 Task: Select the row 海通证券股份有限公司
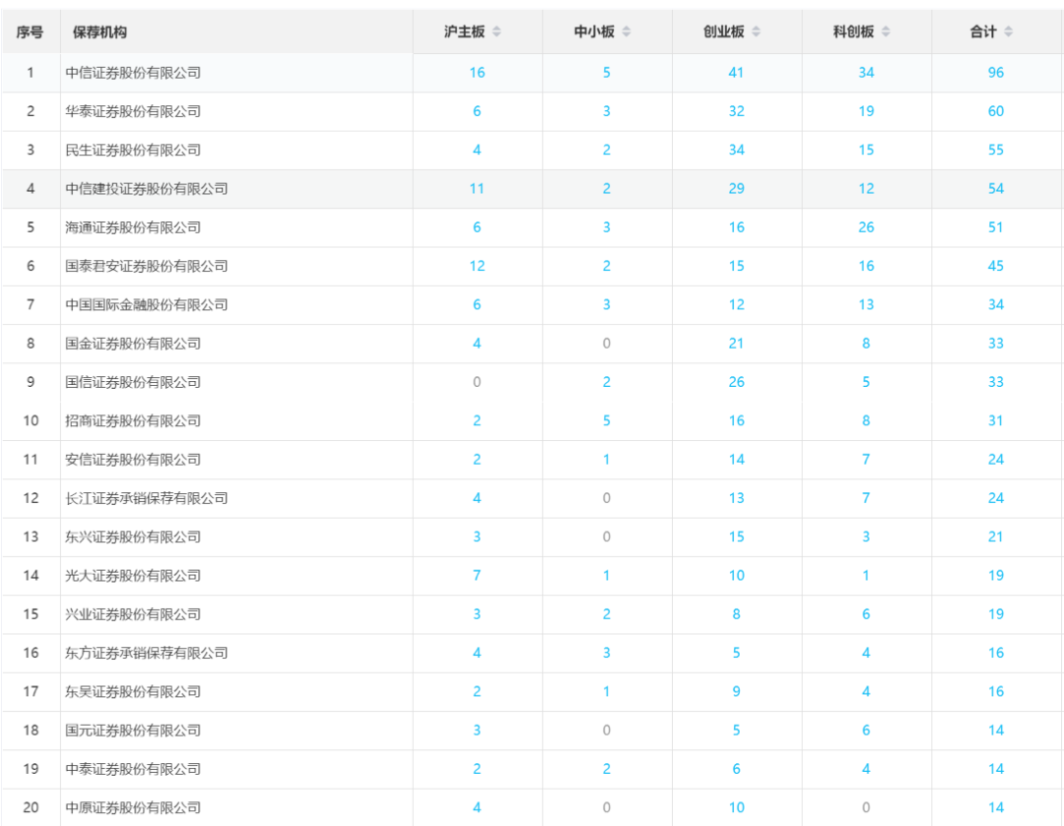click(532, 227)
